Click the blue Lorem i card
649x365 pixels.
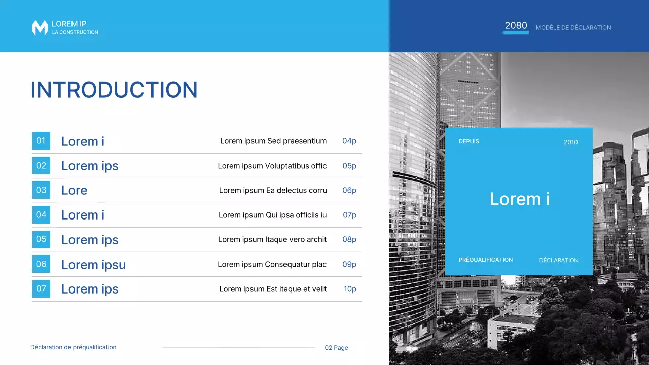(519, 199)
